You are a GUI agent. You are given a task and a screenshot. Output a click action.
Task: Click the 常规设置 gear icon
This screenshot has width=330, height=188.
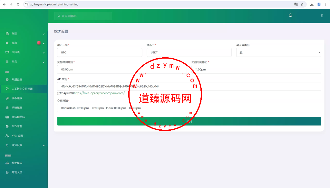(x=7, y=80)
